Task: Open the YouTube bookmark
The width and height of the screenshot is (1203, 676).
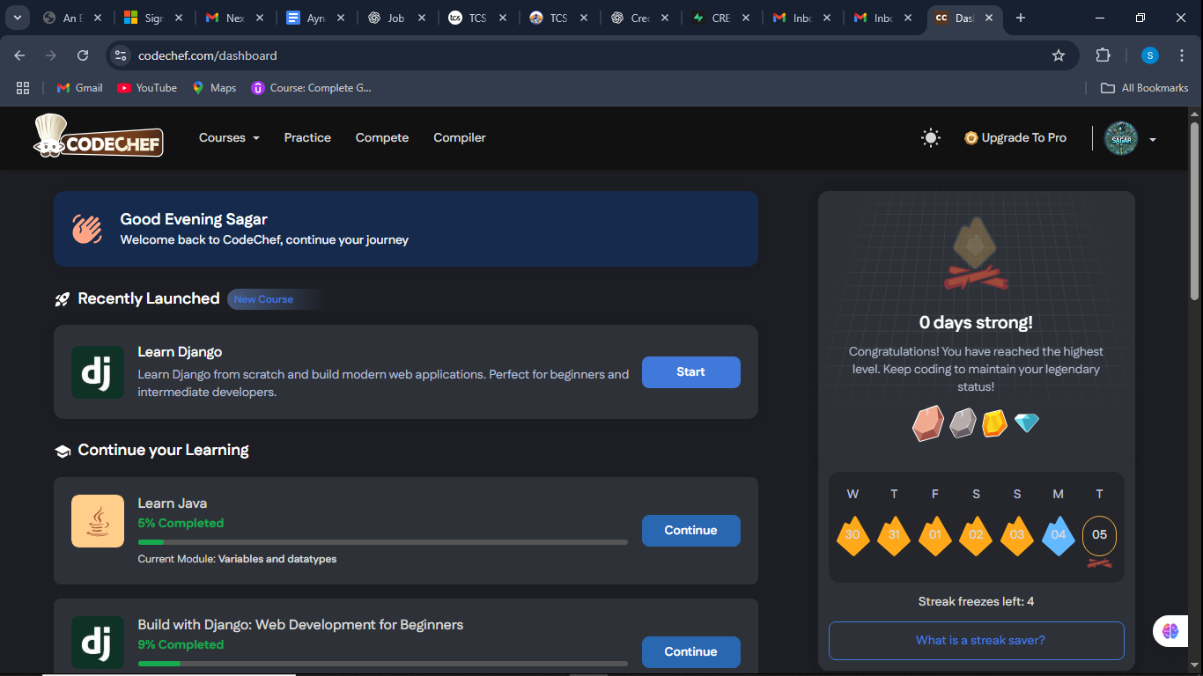Action: [x=147, y=88]
